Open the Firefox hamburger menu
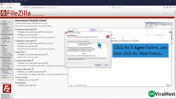 174,7
